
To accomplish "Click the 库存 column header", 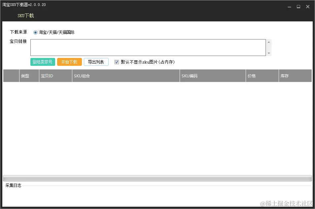I will click(x=295, y=76).
